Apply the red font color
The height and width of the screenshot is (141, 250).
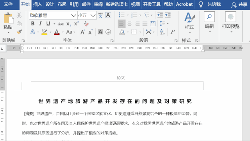pyautogui.click(x=57, y=32)
